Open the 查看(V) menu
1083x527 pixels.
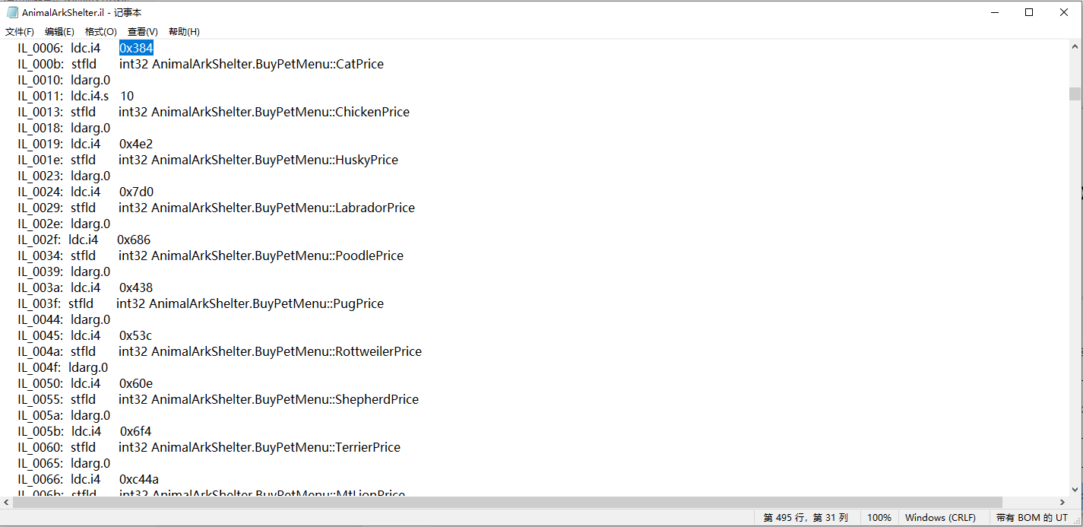click(x=143, y=31)
